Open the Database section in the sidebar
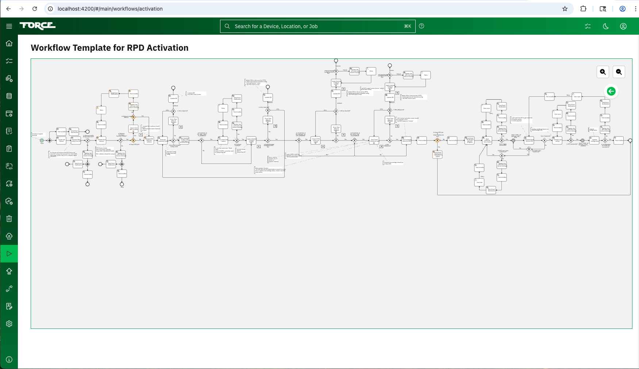This screenshot has width=639, height=369. click(9, 96)
